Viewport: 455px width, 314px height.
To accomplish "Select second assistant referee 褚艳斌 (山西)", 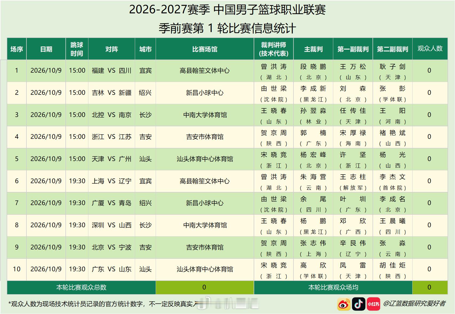I will click(393, 137).
